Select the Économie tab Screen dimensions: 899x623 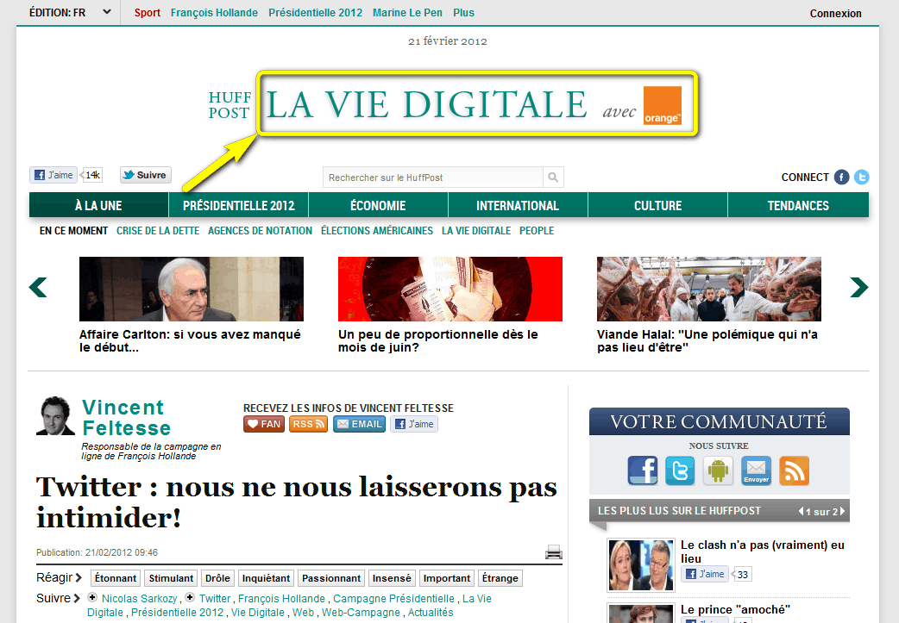(378, 205)
